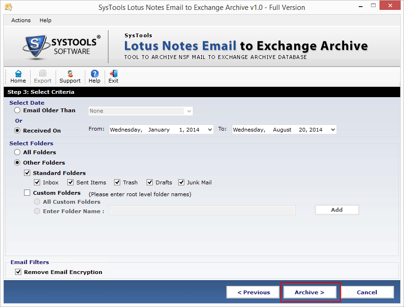
Task: Select the All Custom Folders radio button
Action: coord(37,201)
